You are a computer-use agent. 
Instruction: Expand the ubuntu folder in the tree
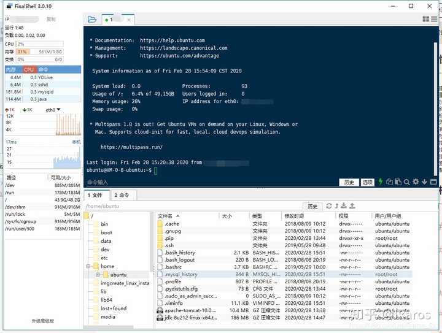(x=98, y=275)
